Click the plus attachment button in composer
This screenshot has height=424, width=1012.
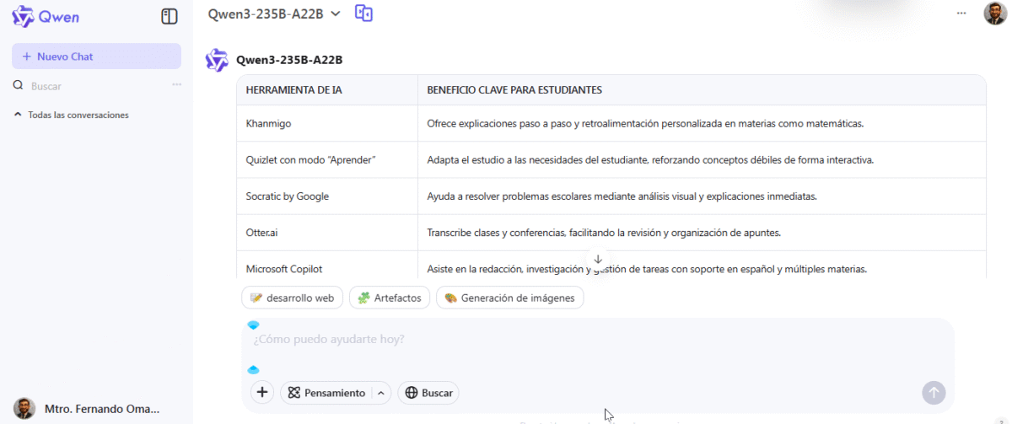(262, 393)
